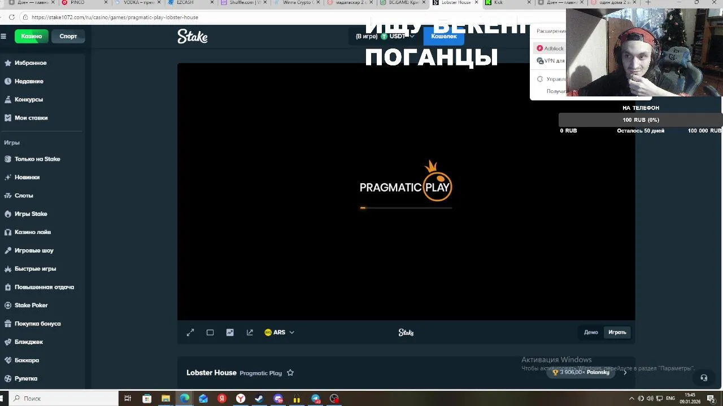Open Task View on taskbar

[128, 399]
